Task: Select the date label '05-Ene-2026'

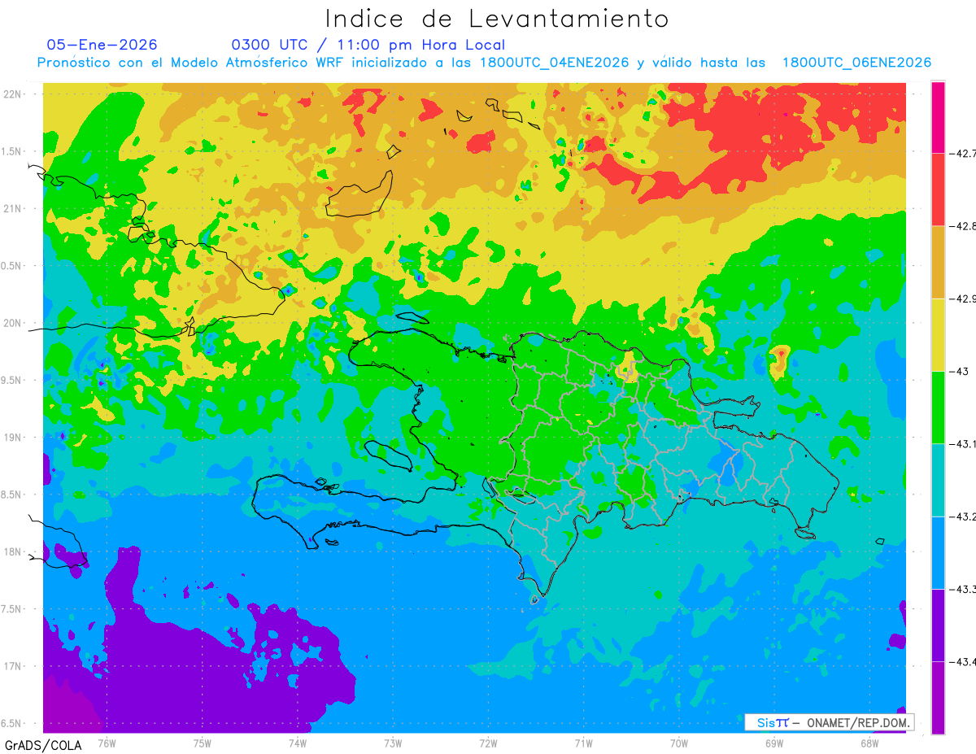Action: pyautogui.click(x=102, y=45)
